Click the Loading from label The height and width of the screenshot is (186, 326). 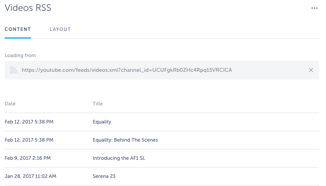(20, 56)
